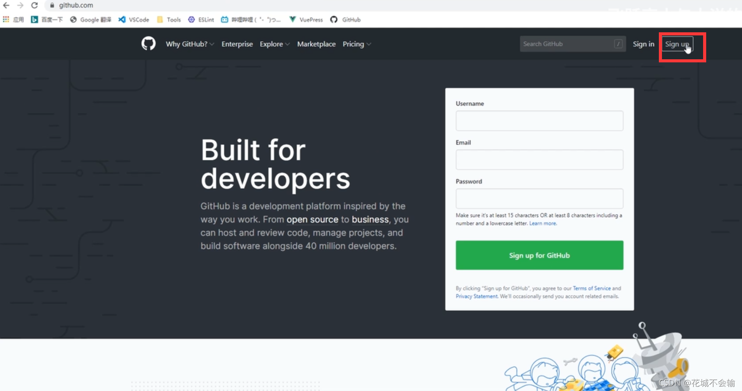Click the Sign in link
742x391 pixels.
(643, 44)
